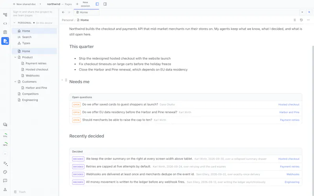Image resolution: width=314 pixels, height=196 pixels.
Task: Select the highlighted Pages icon in left rail
Action: coord(5,41)
